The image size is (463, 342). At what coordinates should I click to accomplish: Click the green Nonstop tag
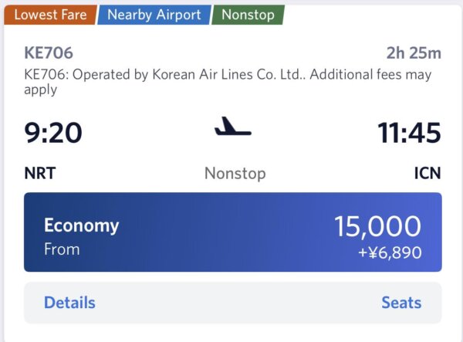pyautogui.click(x=248, y=15)
